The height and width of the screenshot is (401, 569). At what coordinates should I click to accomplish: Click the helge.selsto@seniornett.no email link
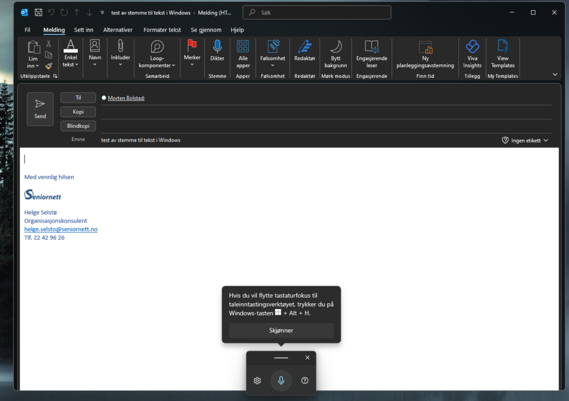(61, 229)
